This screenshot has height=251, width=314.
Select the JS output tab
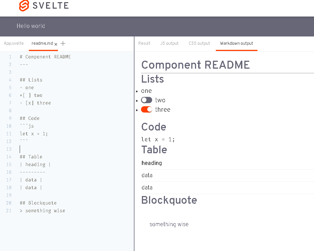169,43
